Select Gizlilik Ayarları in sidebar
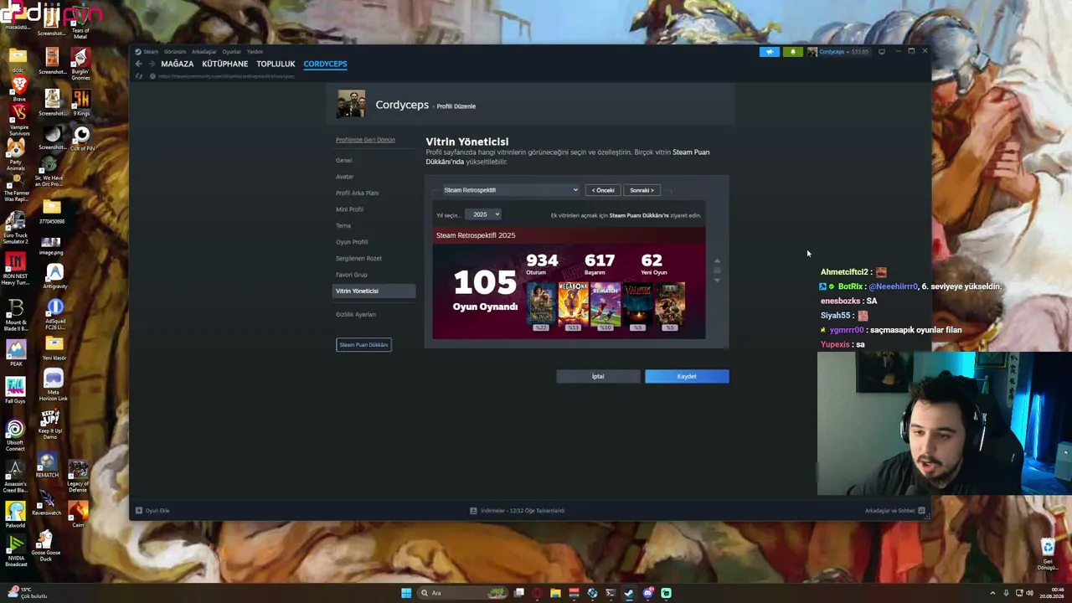 point(355,314)
